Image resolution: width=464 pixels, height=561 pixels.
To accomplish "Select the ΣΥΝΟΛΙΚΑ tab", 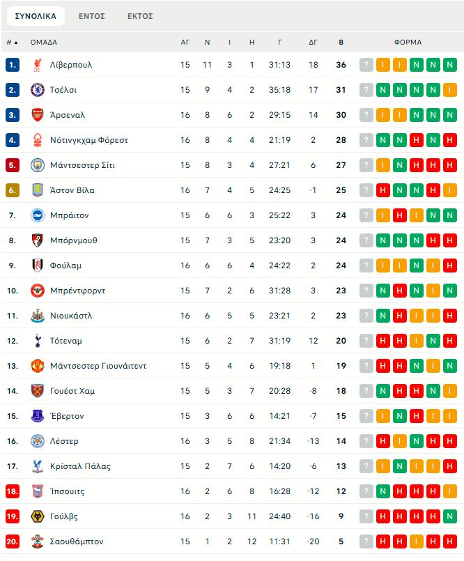I will click(x=36, y=16).
